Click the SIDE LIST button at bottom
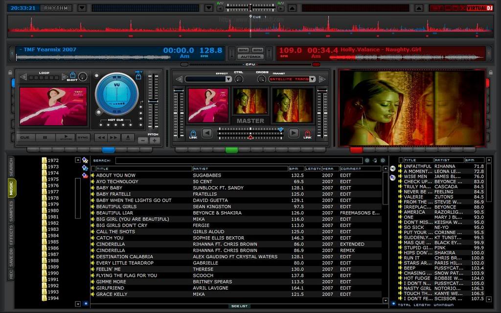The width and height of the screenshot is (501, 313). pos(239,306)
